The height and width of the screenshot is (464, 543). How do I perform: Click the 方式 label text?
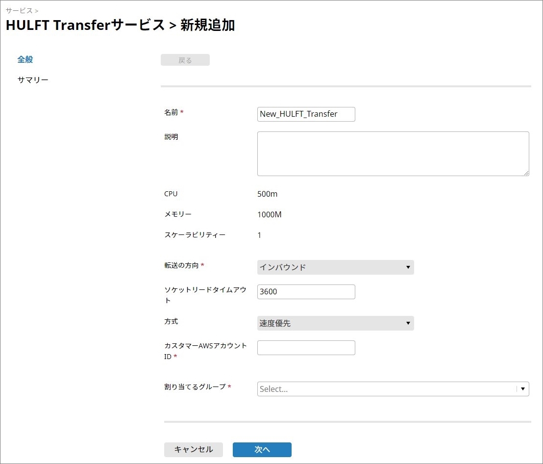point(171,321)
